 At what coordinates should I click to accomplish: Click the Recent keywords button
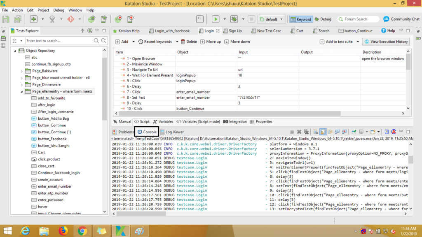[x=155, y=42]
